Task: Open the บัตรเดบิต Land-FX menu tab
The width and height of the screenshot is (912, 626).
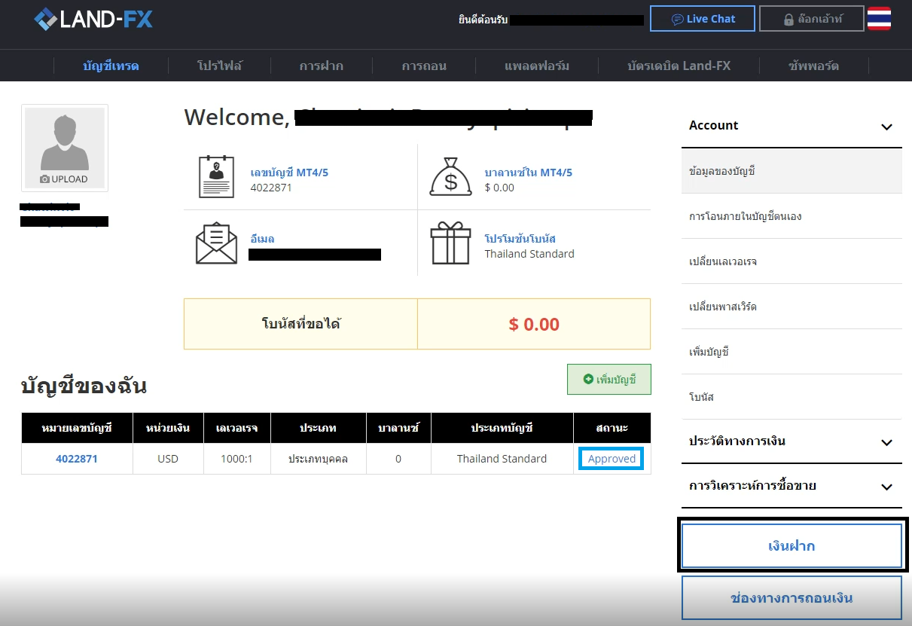Action: (679, 66)
